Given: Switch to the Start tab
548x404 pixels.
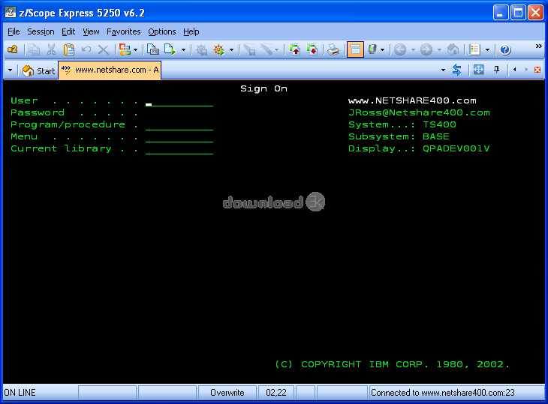Looking at the screenshot, I should pos(38,70).
